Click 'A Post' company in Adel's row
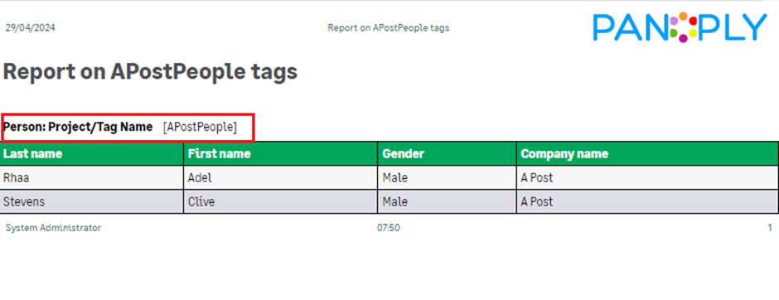This screenshot has height=300, width=779. pos(648,177)
